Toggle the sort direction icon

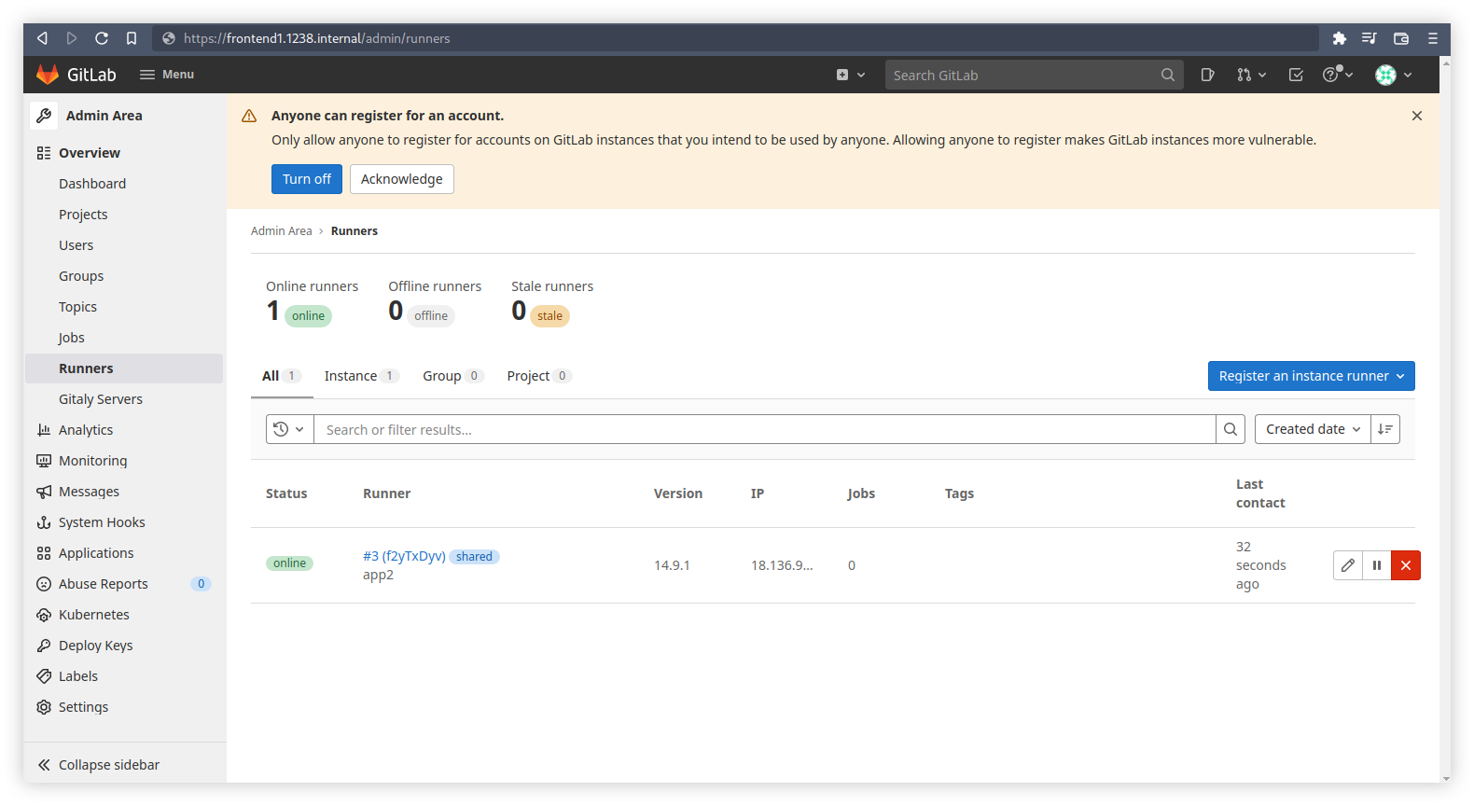coord(1385,429)
